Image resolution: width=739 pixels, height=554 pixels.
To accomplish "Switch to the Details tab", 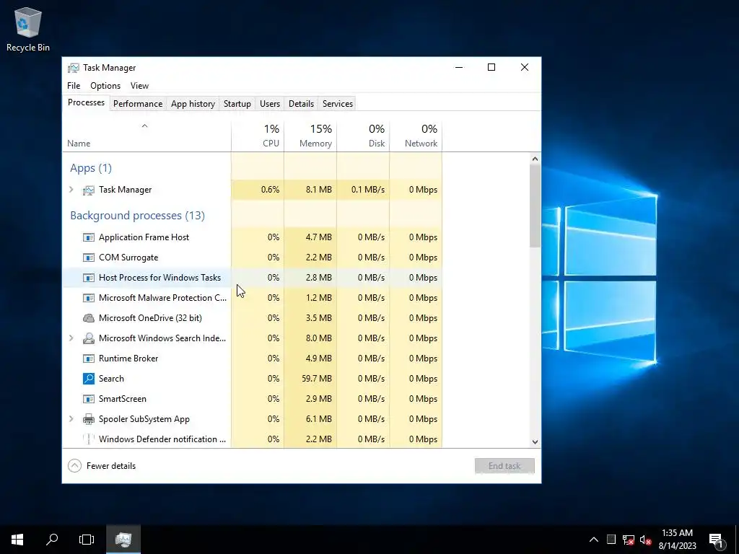I will 301,104.
